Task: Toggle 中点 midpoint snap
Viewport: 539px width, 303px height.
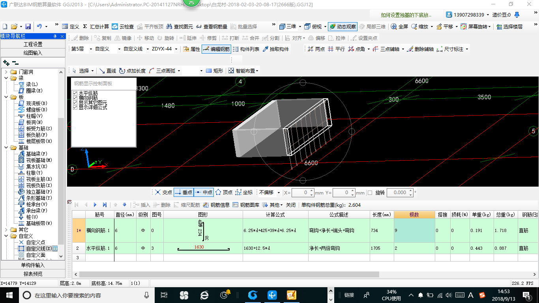Action: click(204, 193)
